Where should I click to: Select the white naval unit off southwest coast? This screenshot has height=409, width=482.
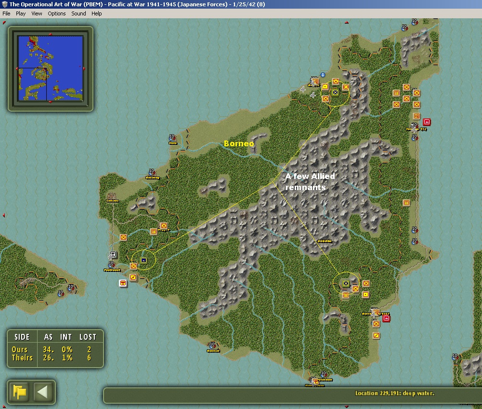[x=123, y=283]
